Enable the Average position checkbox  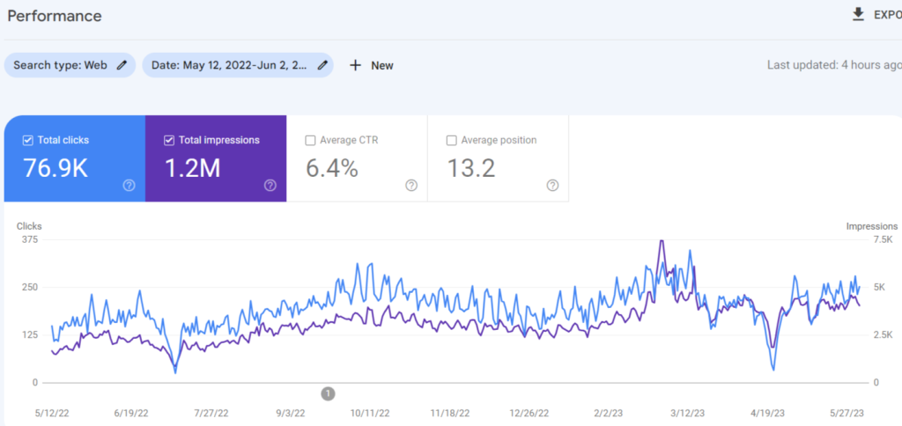coord(452,140)
